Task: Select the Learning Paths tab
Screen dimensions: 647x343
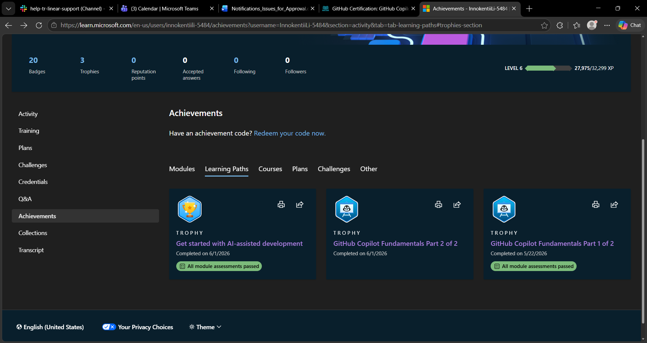Action: pyautogui.click(x=226, y=169)
